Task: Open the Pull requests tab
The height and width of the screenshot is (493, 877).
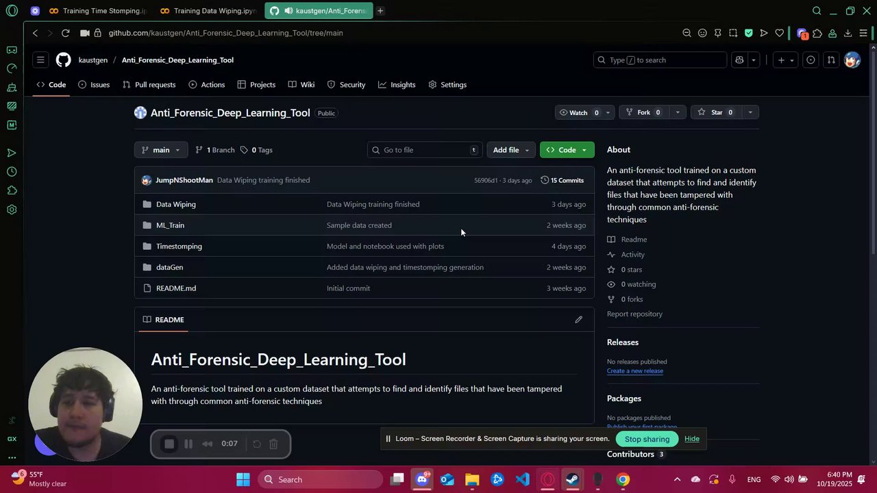Action: point(149,85)
